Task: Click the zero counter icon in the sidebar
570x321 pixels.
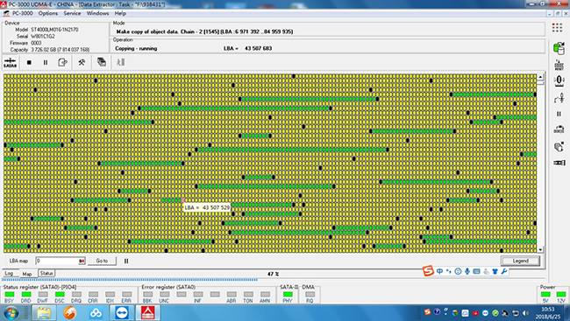Action: point(559,80)
